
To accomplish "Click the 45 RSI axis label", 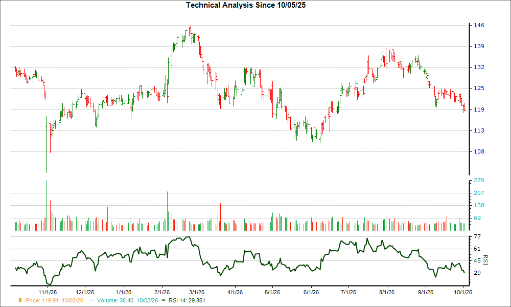I will tap(477, 260).
